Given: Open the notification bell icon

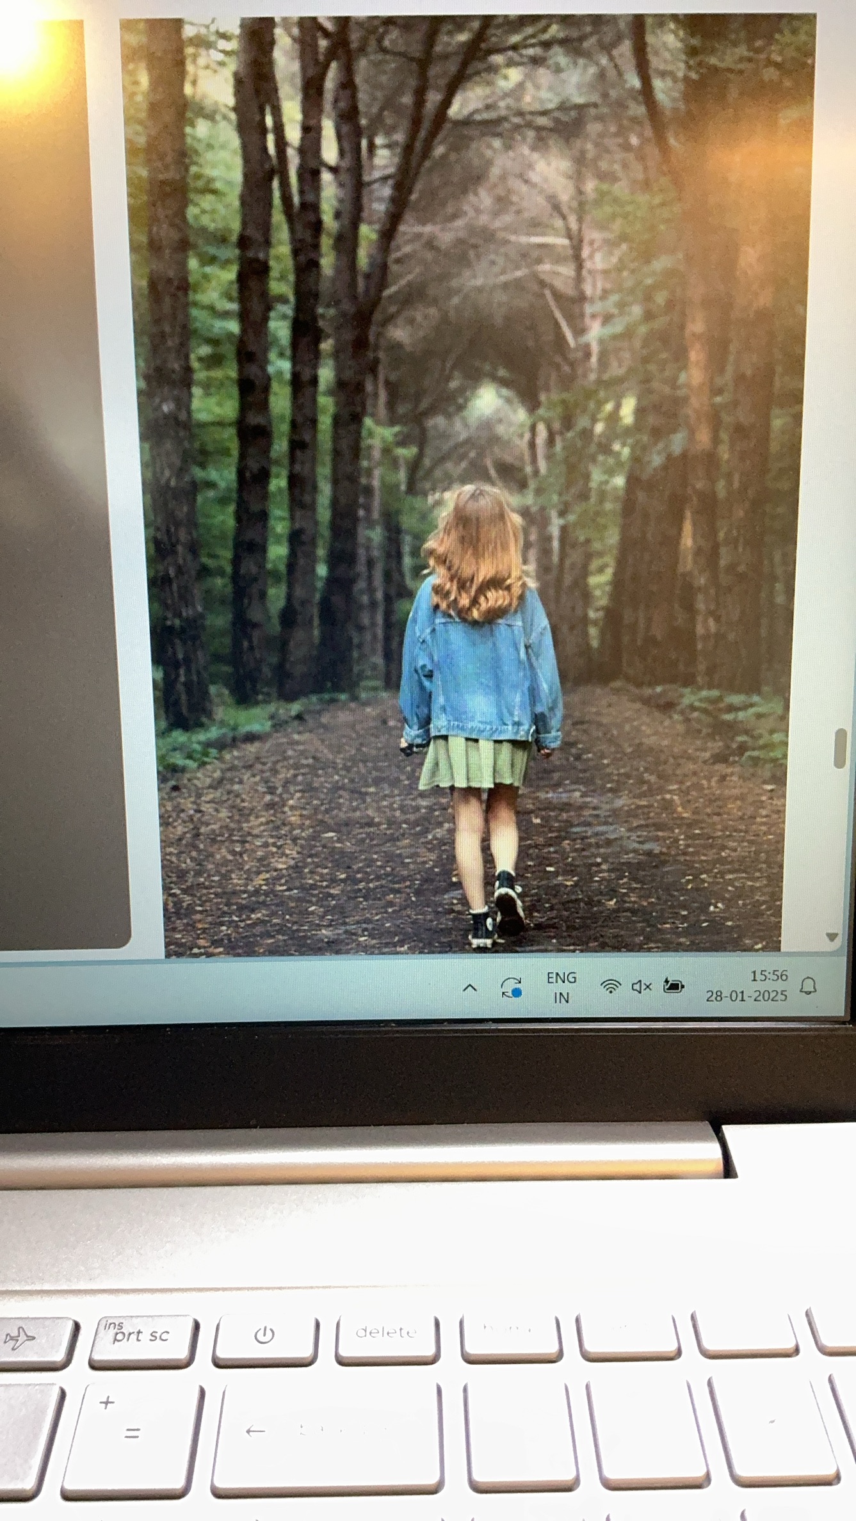Looking at the screenshot, I should pyautogui.click(x=808, y=986).
